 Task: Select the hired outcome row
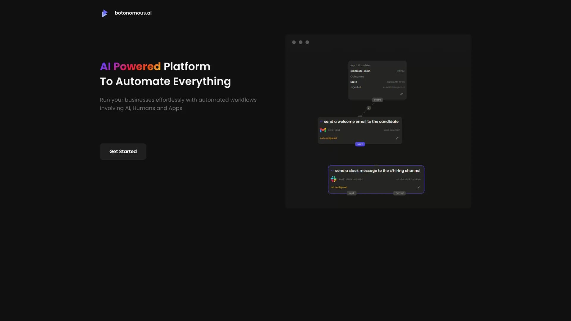(x=354, y=82)
